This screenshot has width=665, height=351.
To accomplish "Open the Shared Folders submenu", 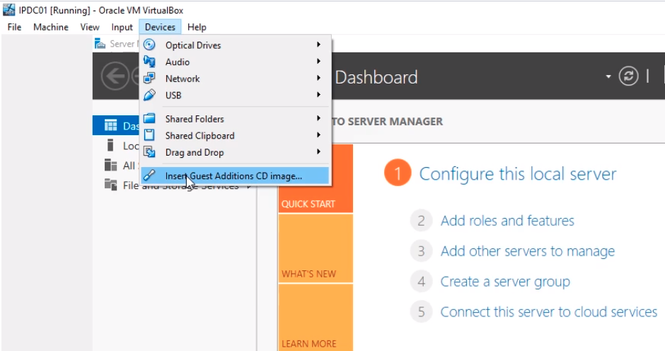I will pos(235,119).
